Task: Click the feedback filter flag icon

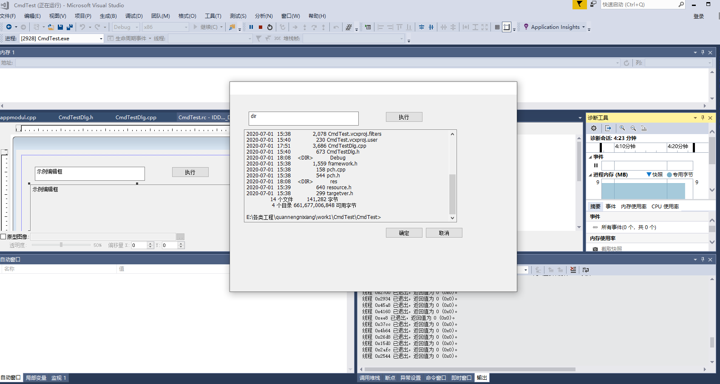Action: point(579,4)
